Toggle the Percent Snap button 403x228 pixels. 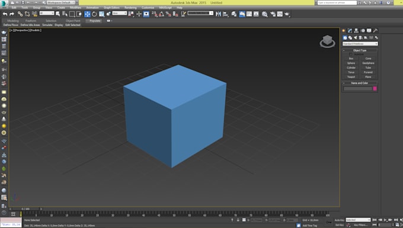168,14
